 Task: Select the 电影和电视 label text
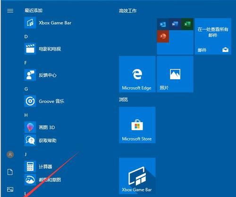50,49
